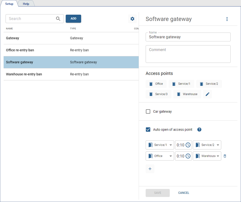Viewport: 241px width, 202px height.
Task: Click into the Comment text field
Action: pos(188,54)
